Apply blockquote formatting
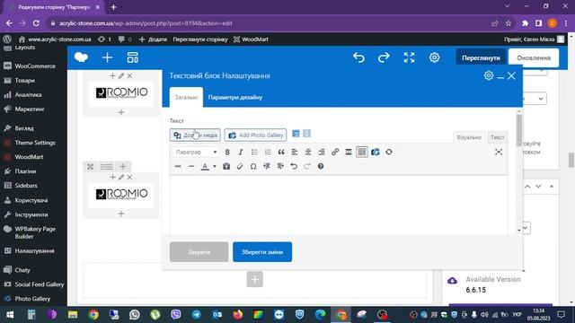 coord(281,152)
